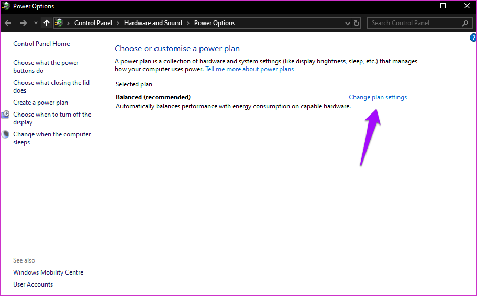Close the Power Options window
The width and height of the screenshot is (477, 296).
point(467,6)
